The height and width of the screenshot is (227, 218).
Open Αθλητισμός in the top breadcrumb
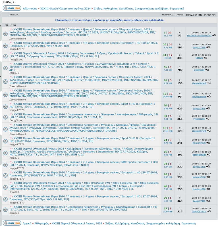click(30, 9)
